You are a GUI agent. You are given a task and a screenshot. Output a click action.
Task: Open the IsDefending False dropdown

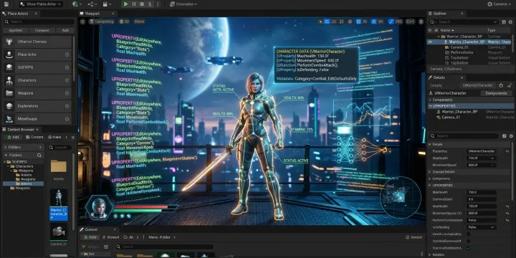(482, 227)
